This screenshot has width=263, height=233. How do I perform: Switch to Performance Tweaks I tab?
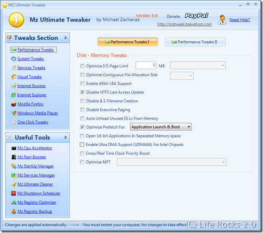(x=128, y=42)
